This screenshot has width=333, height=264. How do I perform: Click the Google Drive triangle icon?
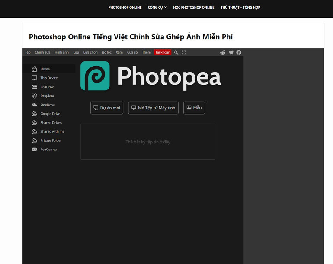click(34, 114)
